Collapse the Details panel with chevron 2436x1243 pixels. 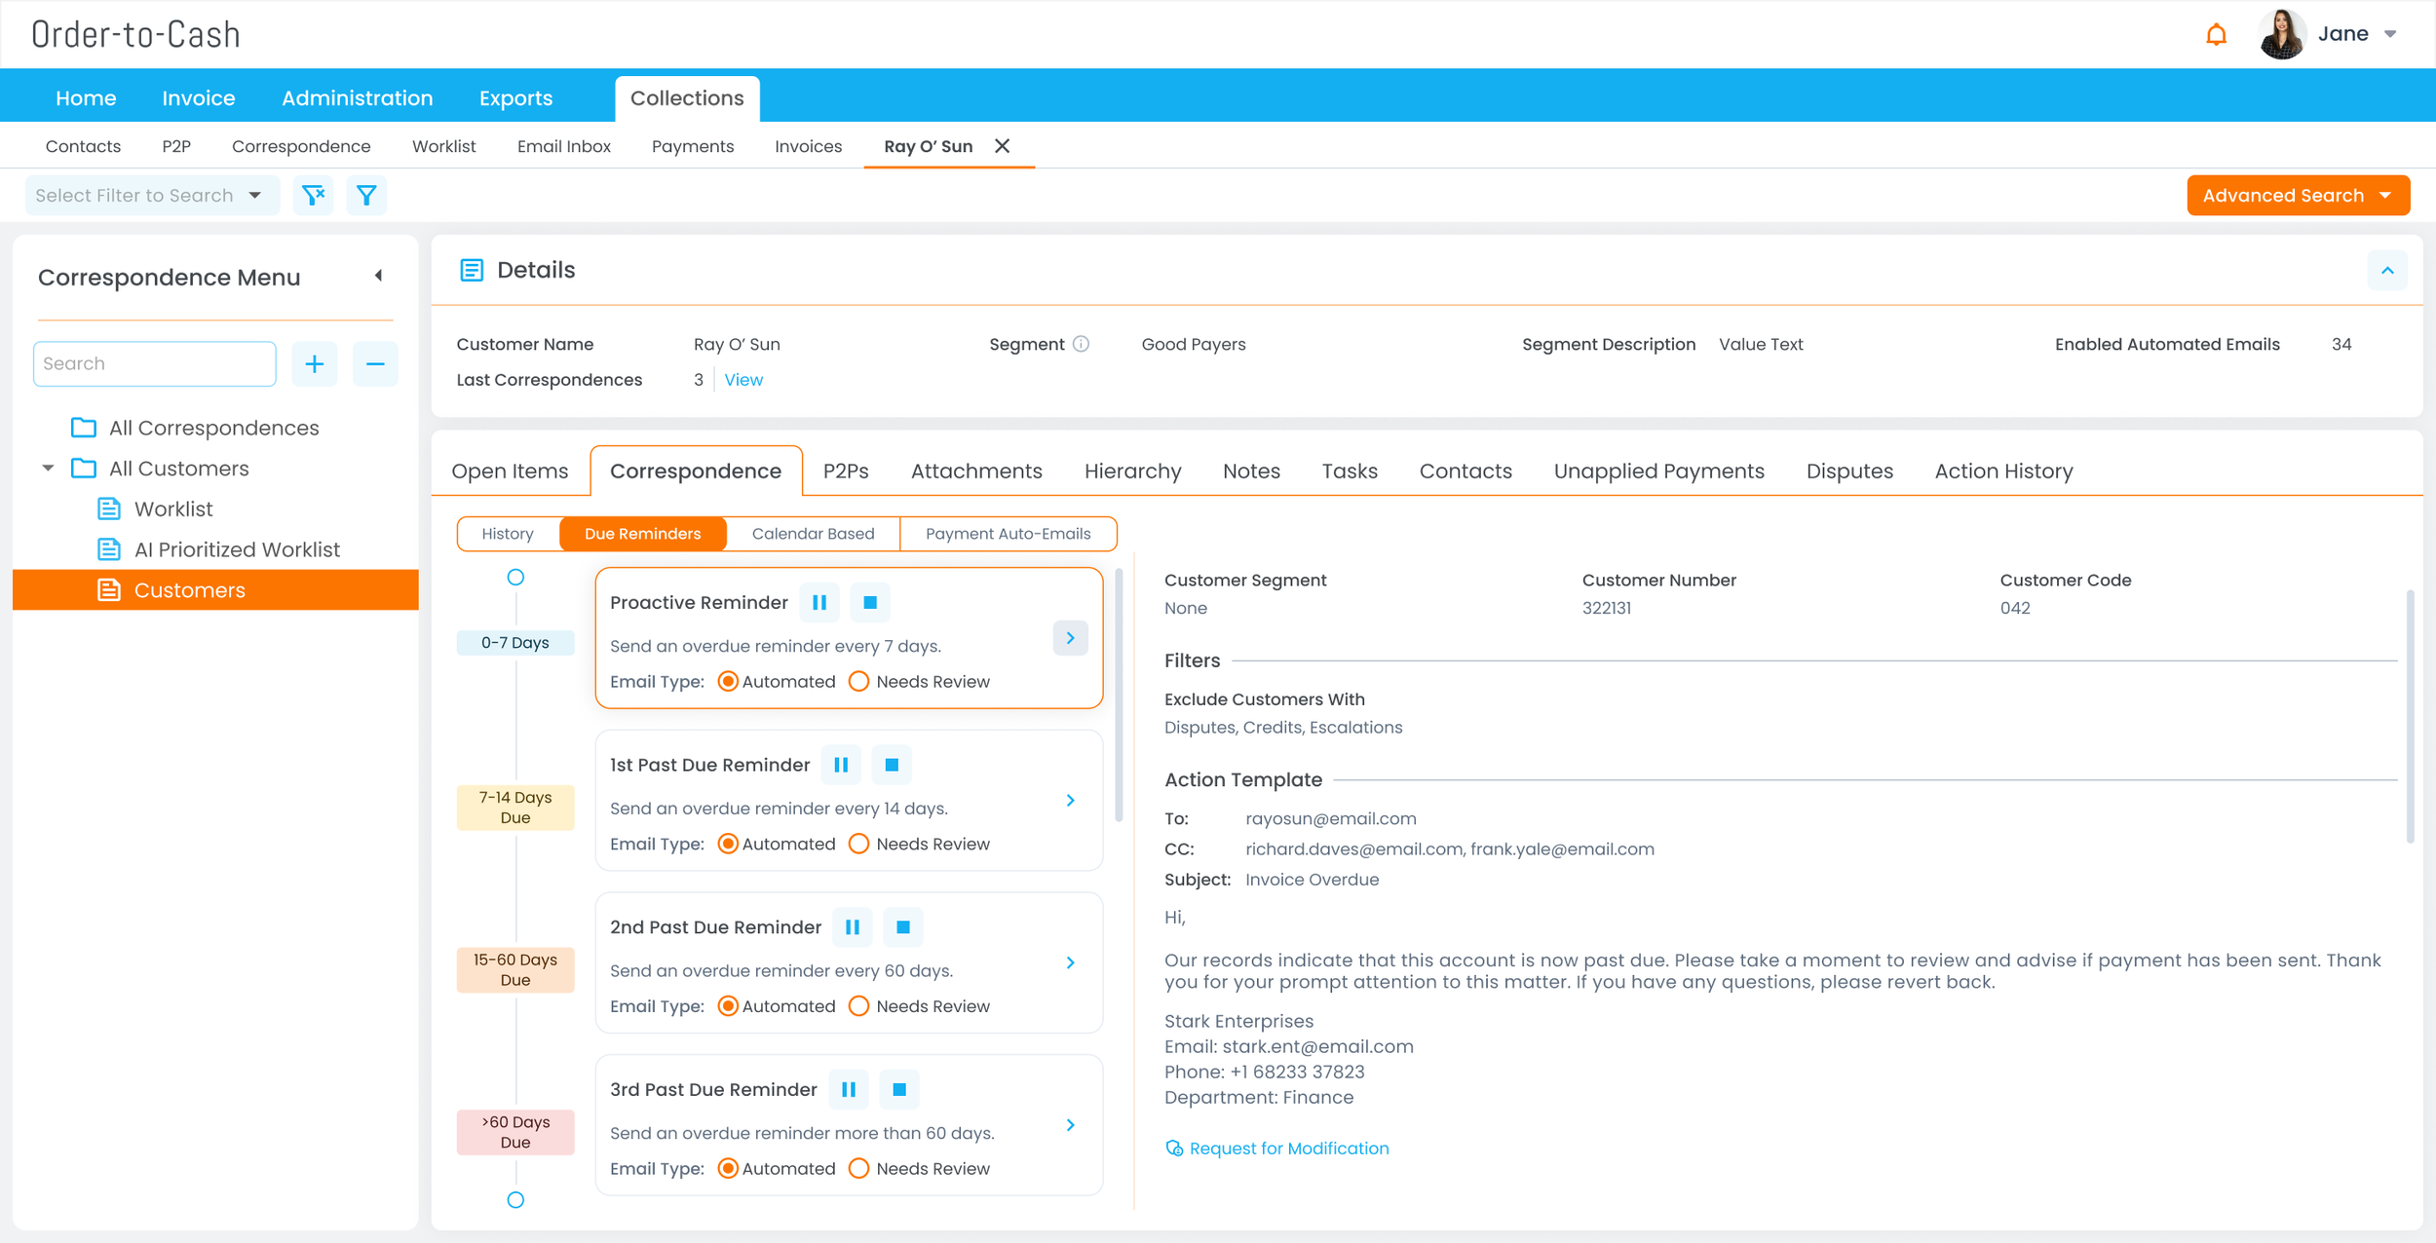point(2386,271)
